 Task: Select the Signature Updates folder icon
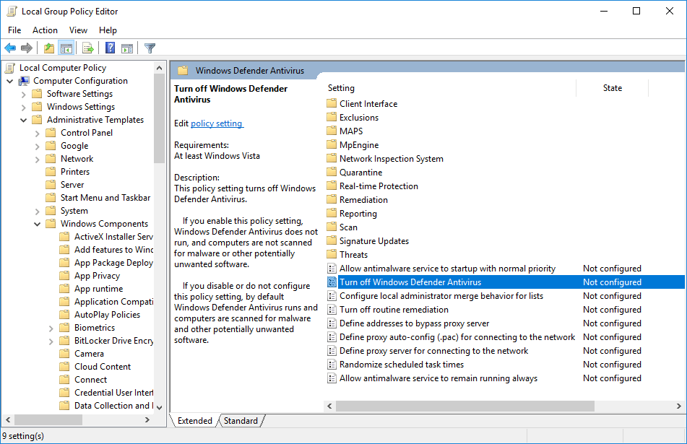pyautogui.click(x=332, y=241)
